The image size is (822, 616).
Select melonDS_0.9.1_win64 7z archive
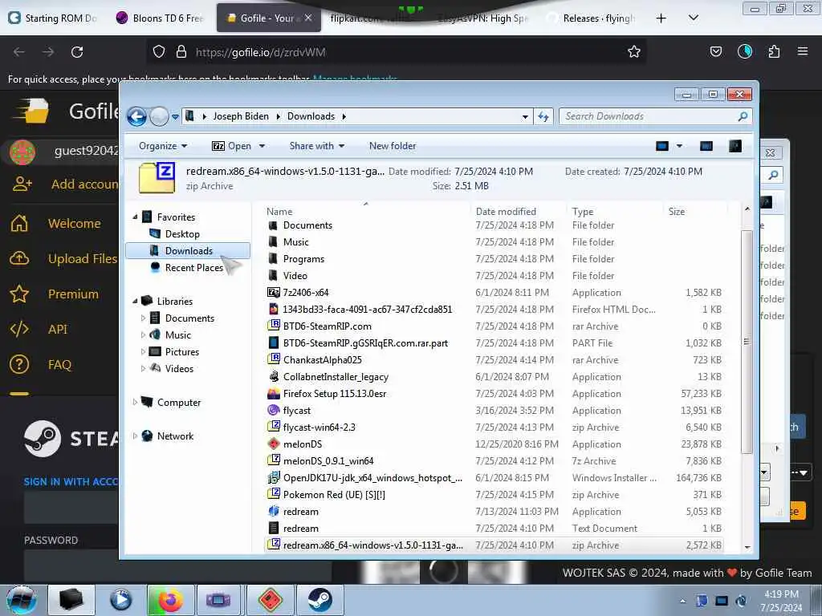pyautogui.click(x=328, y=461)
